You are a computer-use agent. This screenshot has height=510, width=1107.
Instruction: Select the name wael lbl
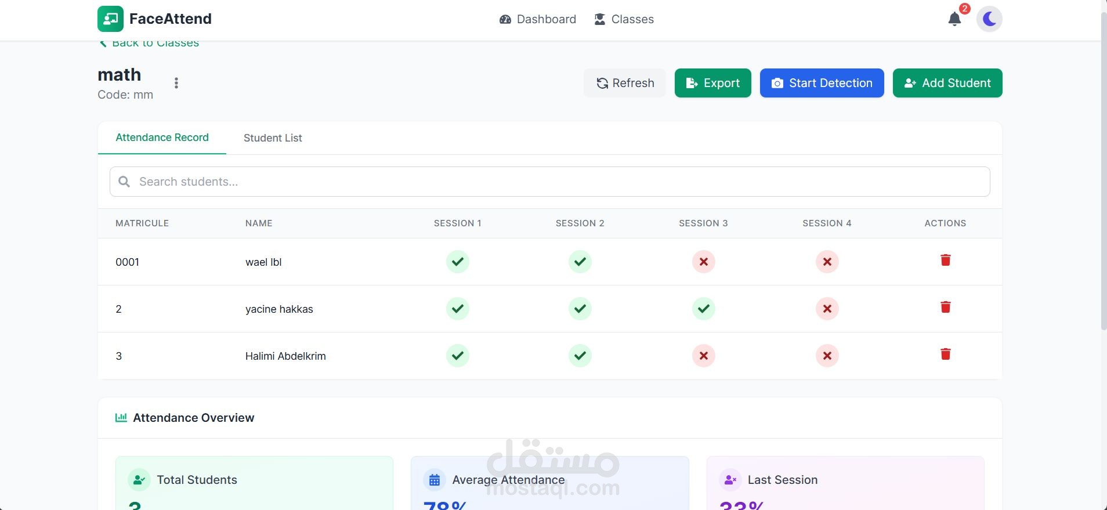[x=263, y=262]
